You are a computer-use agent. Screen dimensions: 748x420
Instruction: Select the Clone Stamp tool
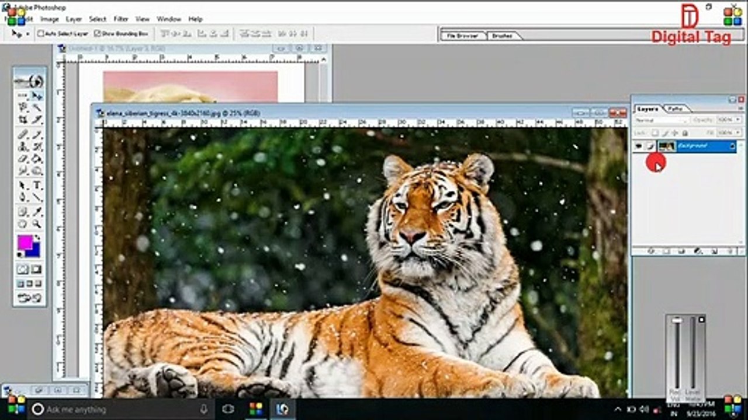click(x=23, y=146)
